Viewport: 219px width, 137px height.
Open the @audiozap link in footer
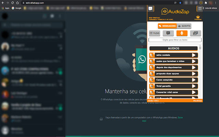point(197,101)
